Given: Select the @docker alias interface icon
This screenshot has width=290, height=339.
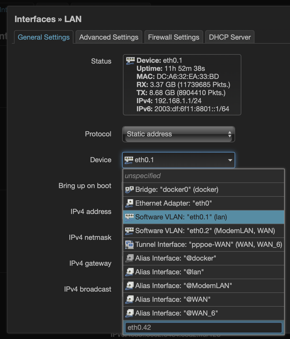Looking at the screenshot, I should 129,258.
